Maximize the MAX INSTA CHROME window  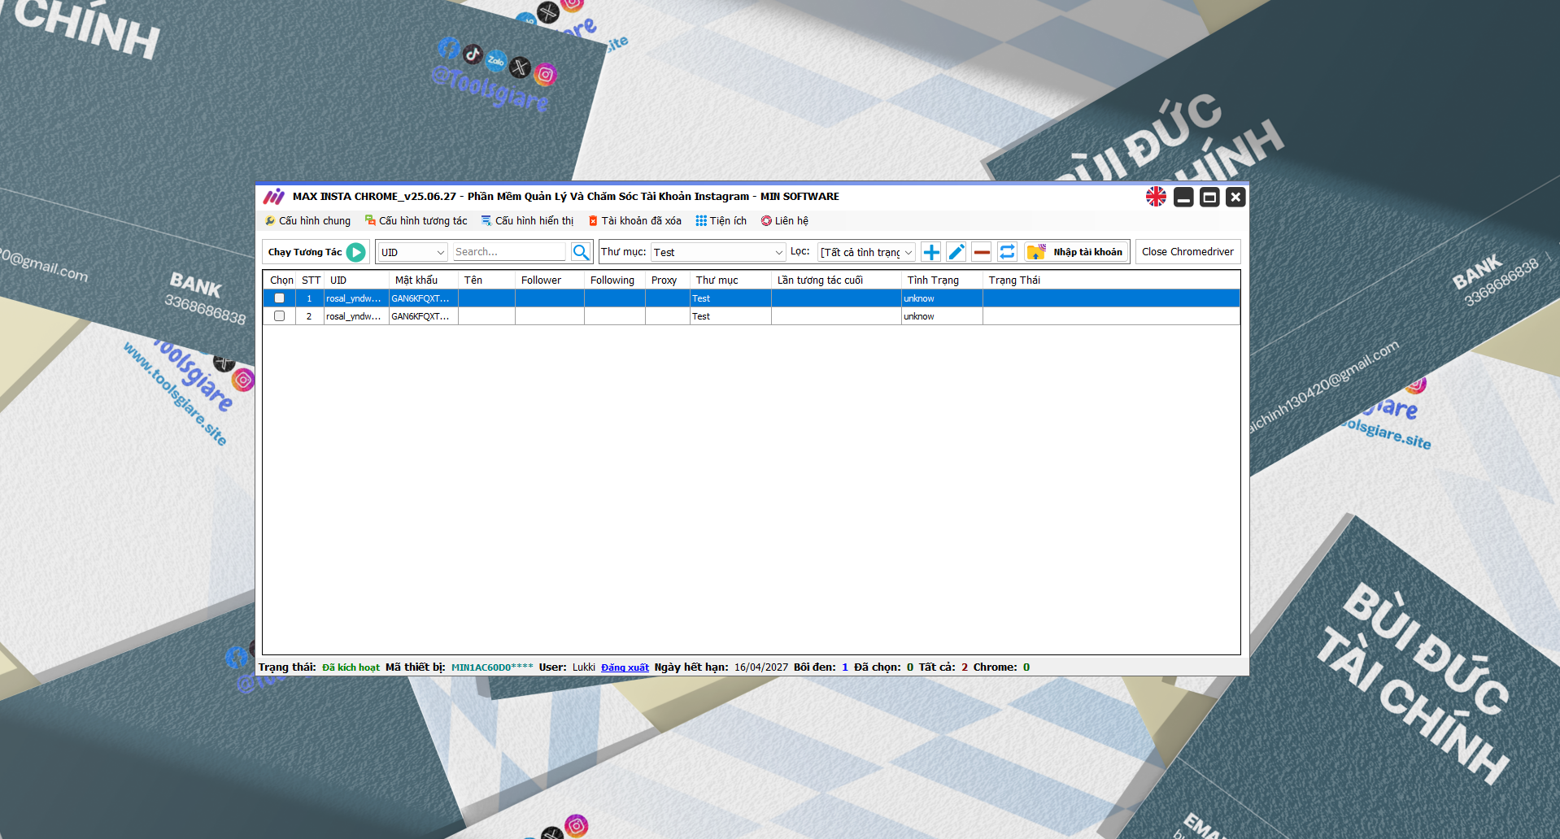[1209, 197]
